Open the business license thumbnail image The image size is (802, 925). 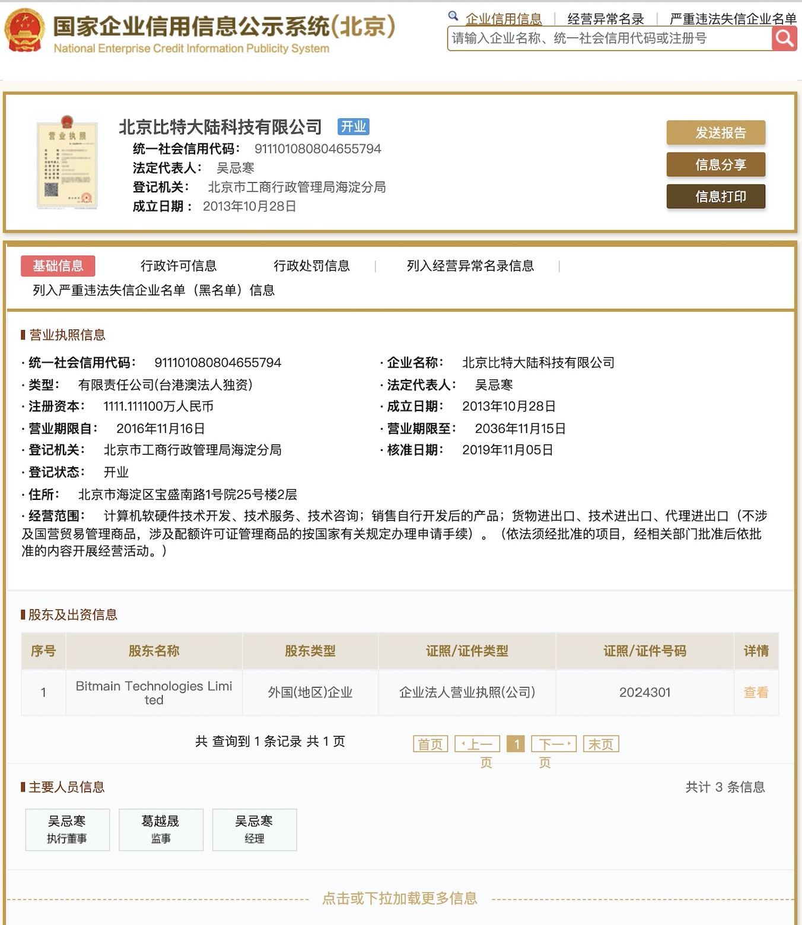(x=67, y=163)
